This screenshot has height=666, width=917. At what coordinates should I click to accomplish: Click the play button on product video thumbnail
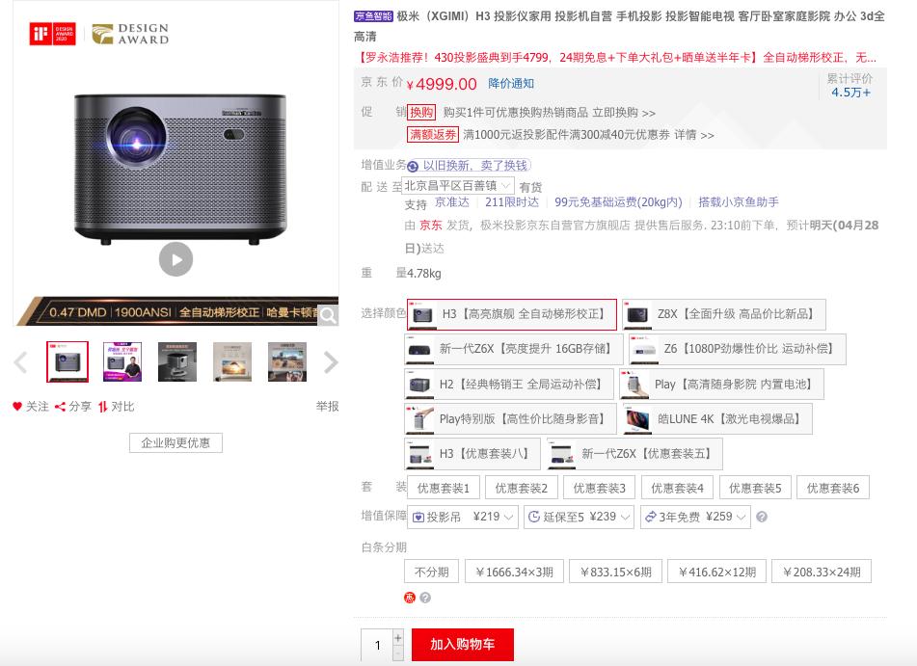175,259
